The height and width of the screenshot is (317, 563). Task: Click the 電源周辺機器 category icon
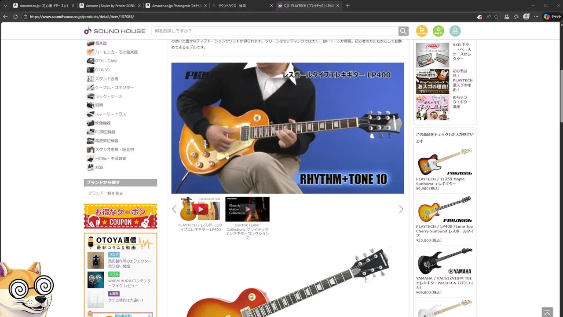coord(90,140)
